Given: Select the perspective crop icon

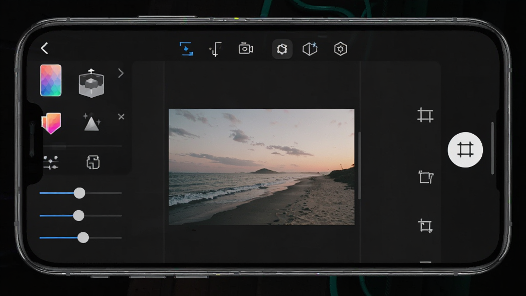Looking at the screenshot, I should pos(426,177).
